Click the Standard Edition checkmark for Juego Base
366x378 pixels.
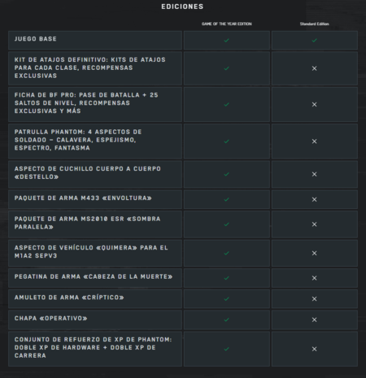[x=314, y=41]
